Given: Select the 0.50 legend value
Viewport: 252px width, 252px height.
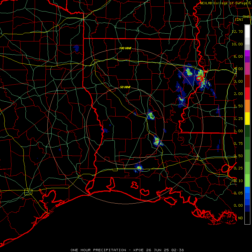Looking at the screenshot, I should 238,156.
